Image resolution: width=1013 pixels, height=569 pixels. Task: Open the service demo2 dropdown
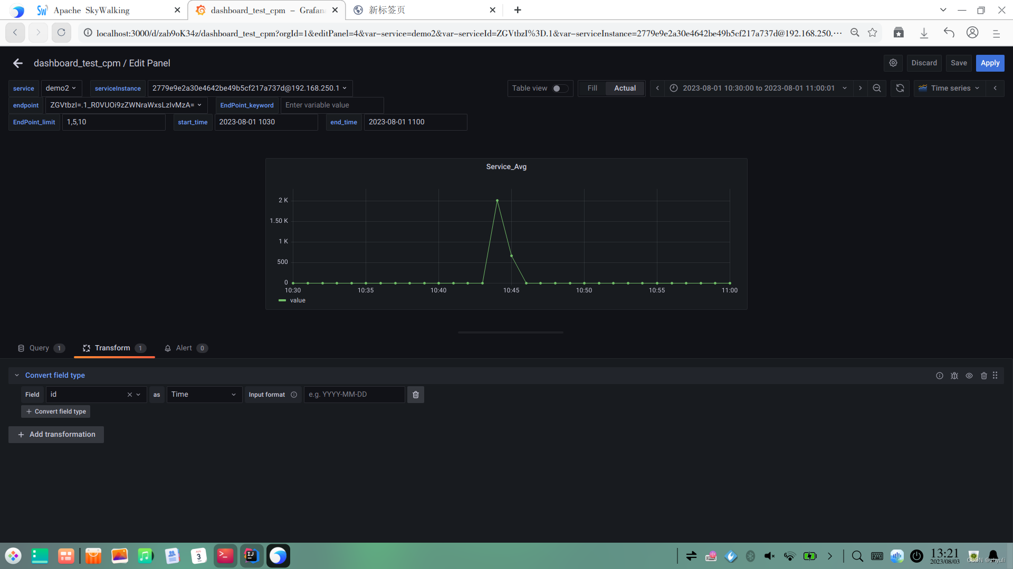(61, 88)
